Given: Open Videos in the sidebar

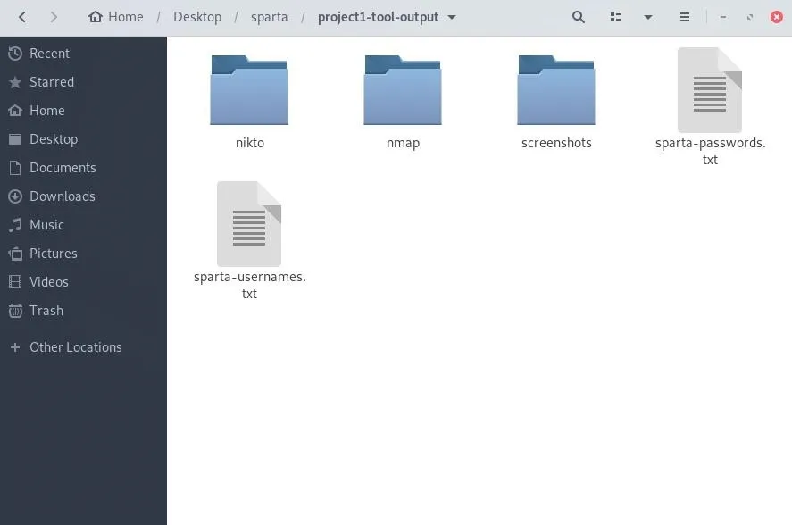Looking at the screenshot, I should click(x=83, y=281).
